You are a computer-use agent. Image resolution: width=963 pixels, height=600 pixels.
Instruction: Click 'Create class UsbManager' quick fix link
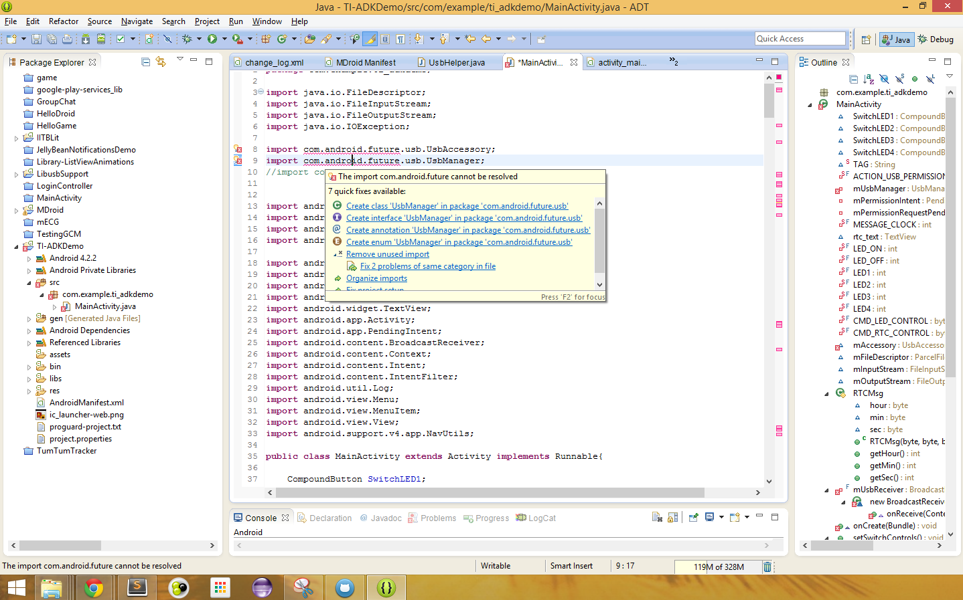(457, 206)
